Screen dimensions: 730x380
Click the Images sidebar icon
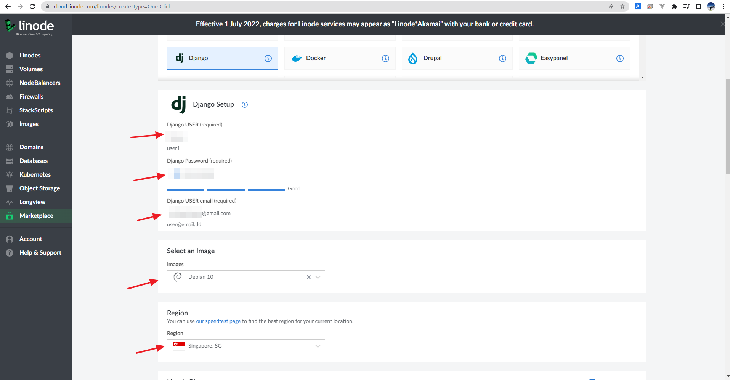click(10, 124)
